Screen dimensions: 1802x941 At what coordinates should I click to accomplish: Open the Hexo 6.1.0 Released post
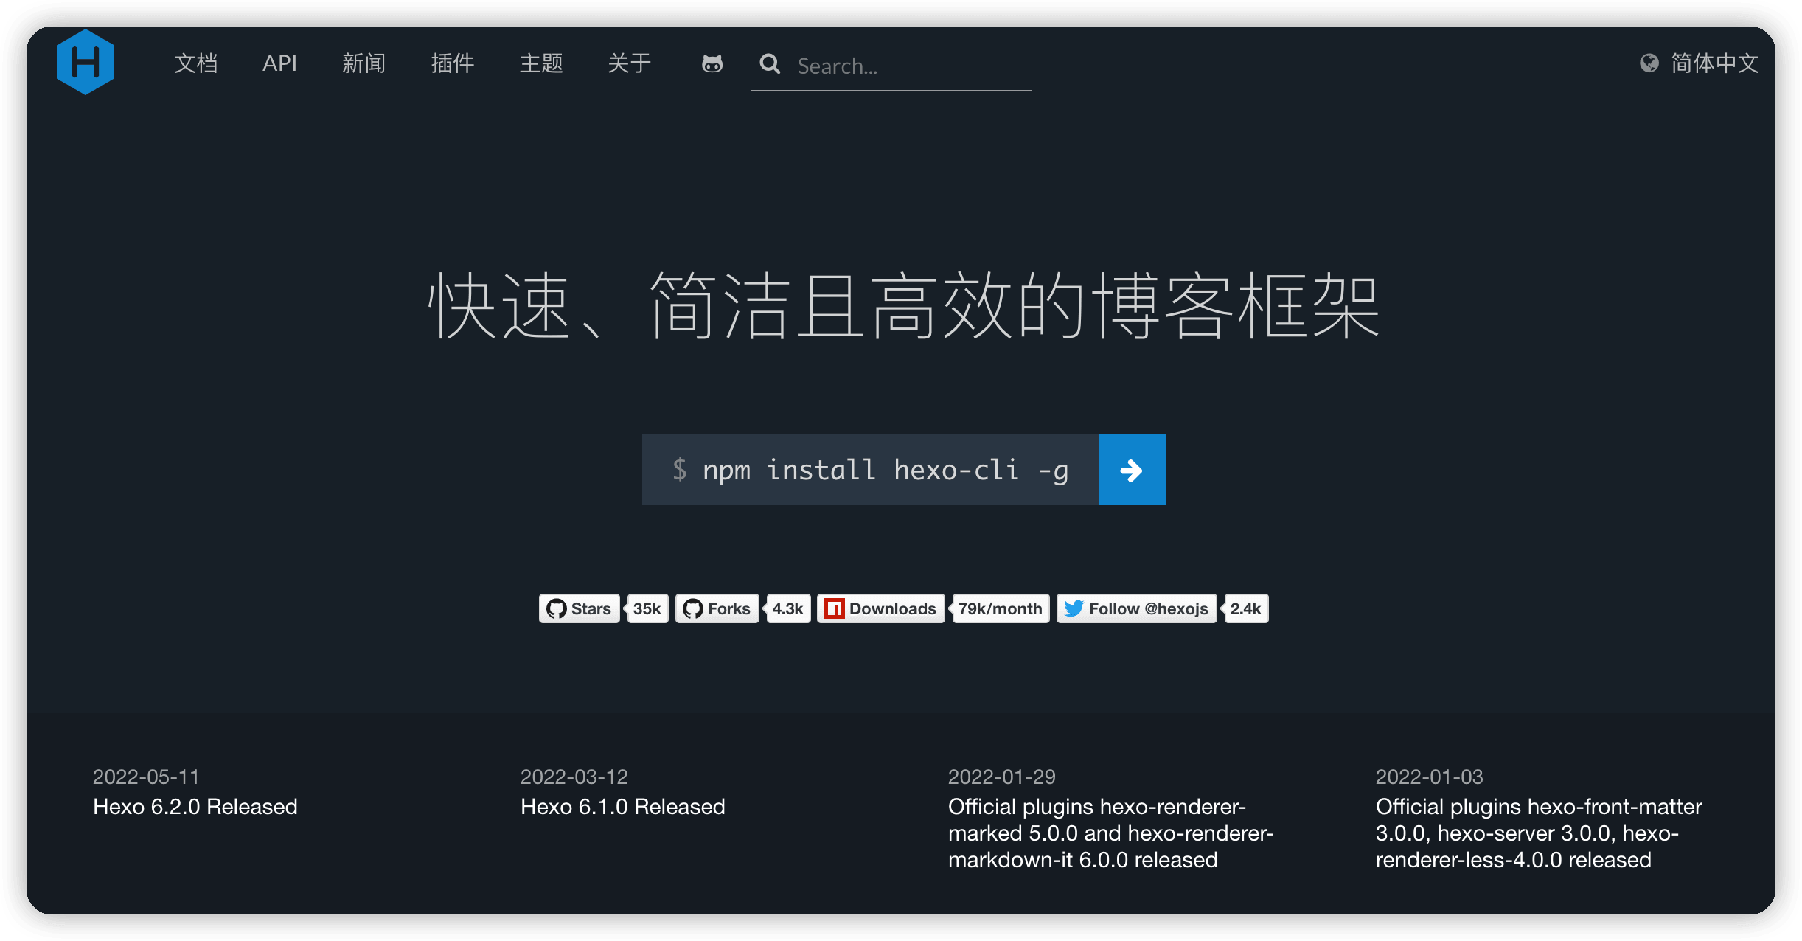(623, 807)
